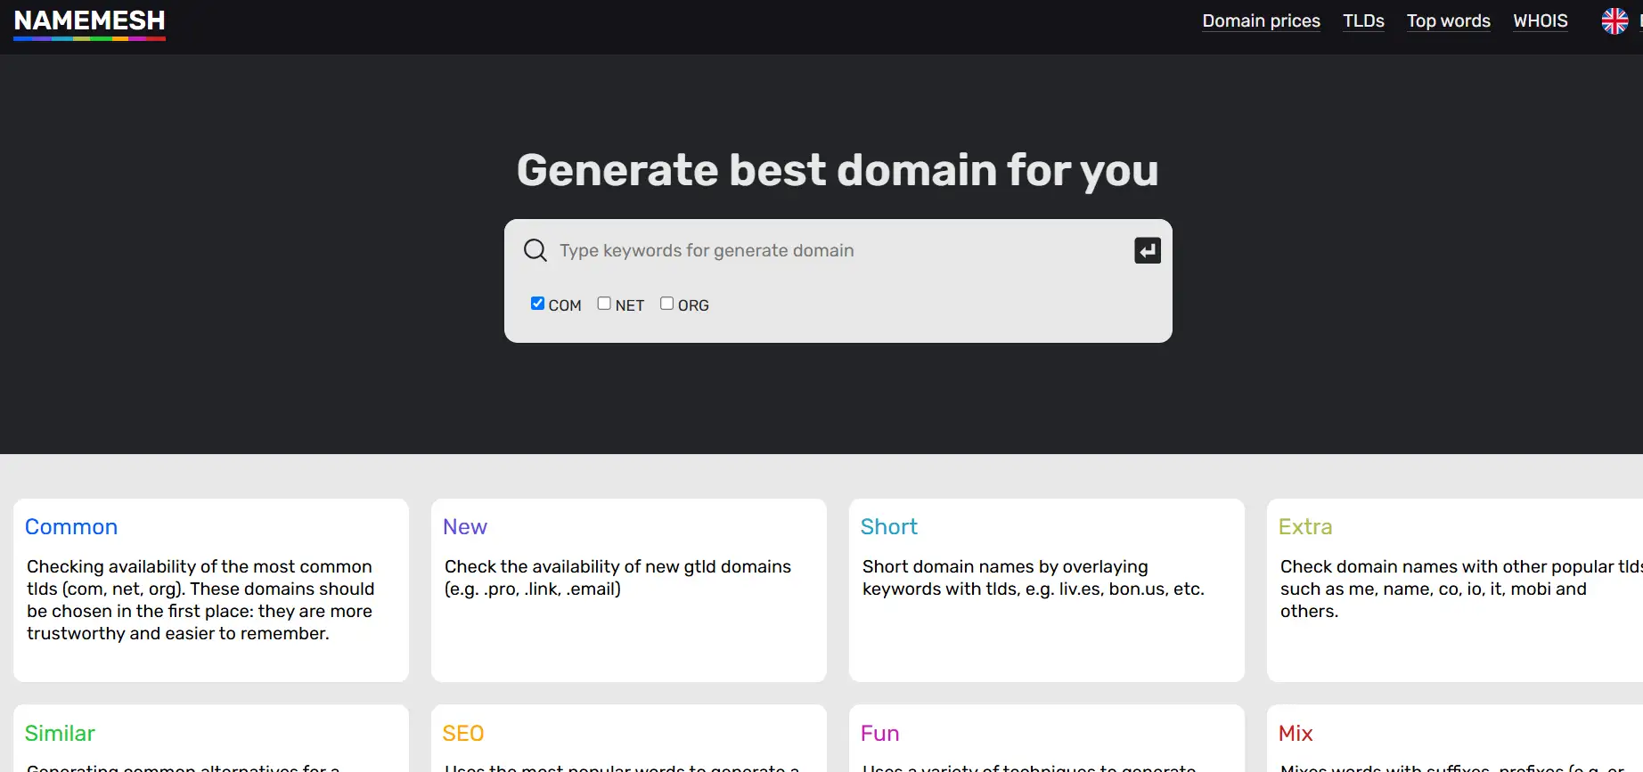This screenshot has height=772, width=1643.
Task: Click the Fun category heading
Action: coord(879,733)
